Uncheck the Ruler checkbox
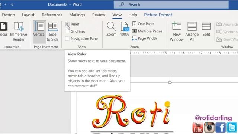Viewport: 238px width, 134px height. coord(67,24)
